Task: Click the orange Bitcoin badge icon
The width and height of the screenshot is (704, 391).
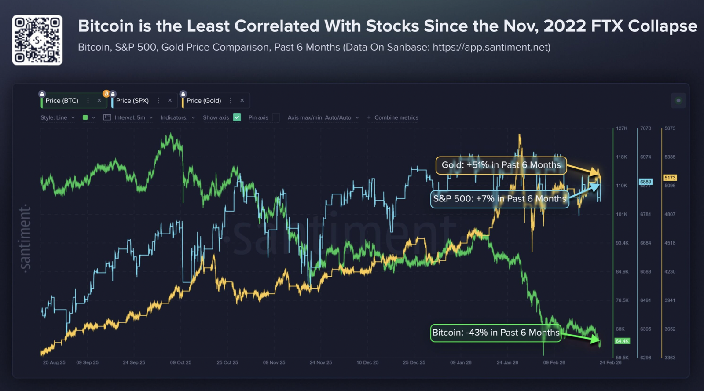Action: point(106,94)
